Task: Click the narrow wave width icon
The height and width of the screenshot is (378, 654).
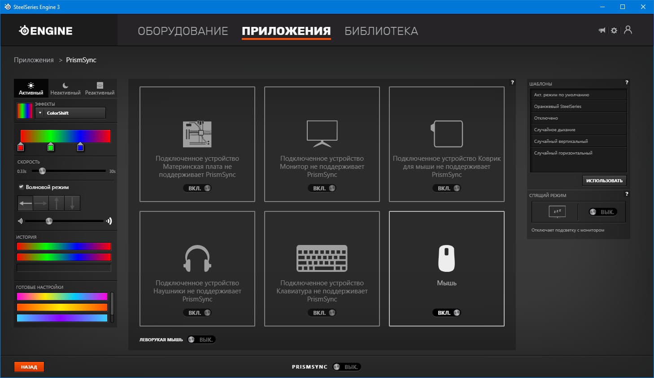Action: 20,221
